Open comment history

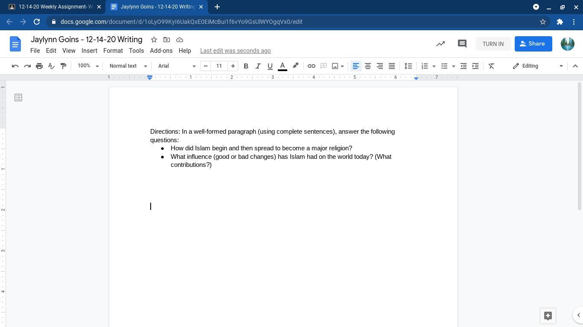[x=462, y=44]
